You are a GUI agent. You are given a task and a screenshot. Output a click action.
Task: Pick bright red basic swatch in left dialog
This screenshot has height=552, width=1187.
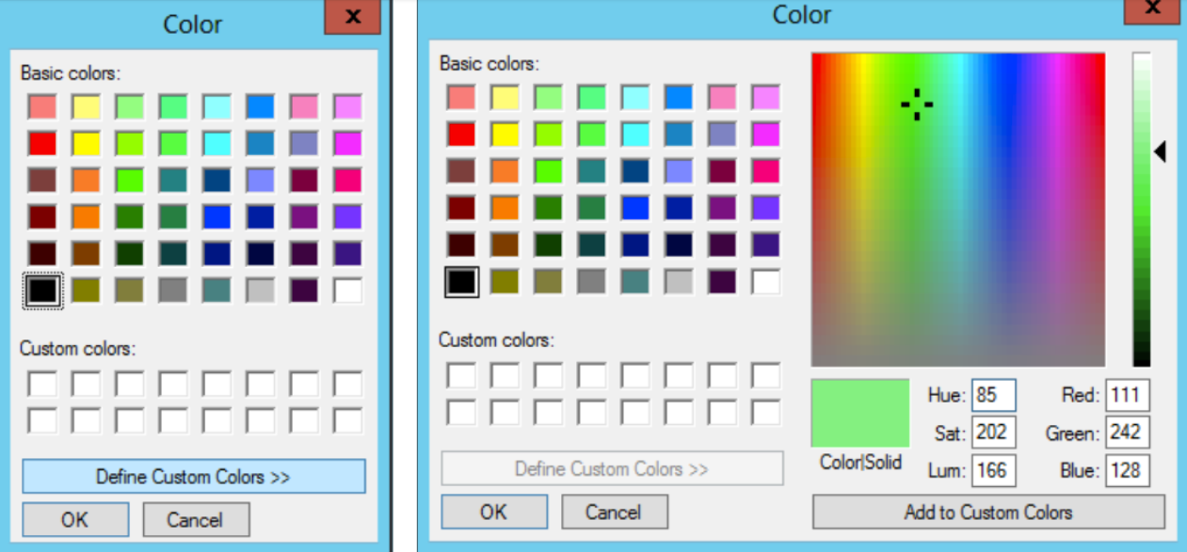tap(42, 144)
